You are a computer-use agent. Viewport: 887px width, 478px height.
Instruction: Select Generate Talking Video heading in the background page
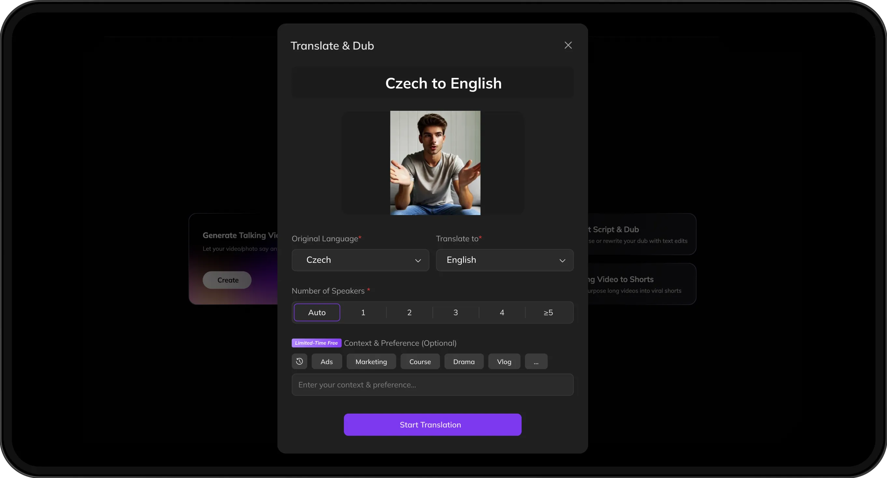click(x=240, y=235)
